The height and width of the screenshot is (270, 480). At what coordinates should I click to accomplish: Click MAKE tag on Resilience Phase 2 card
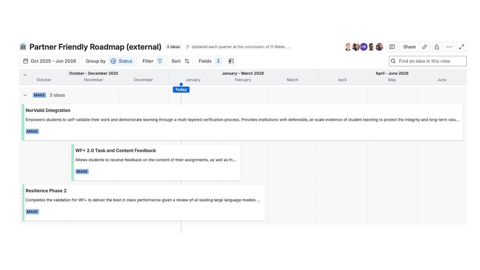(32, 211)
